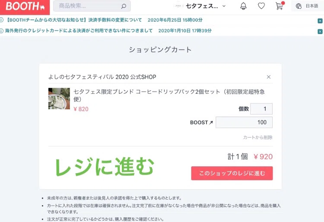The image size is (324, 222).
Task: Open the shopping cart icon
Action: 280,6
